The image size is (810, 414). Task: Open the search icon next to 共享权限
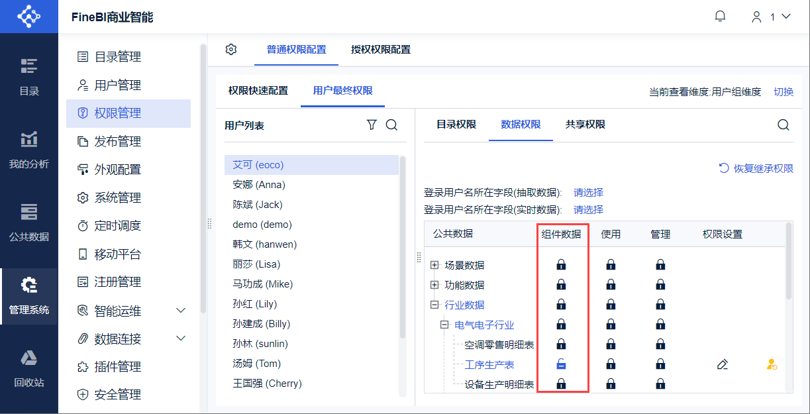click(784, 124)
